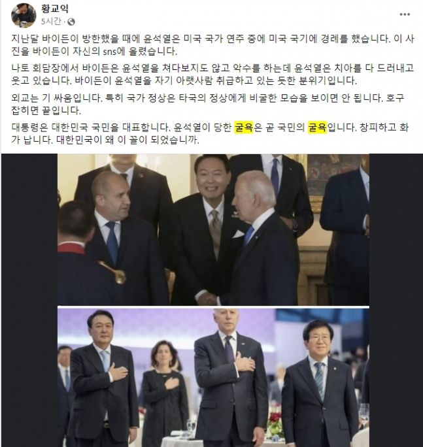This screenshot has width=423, height=447.
Task: Open the 5시간 post timestamp
Action: (x=51, y=22)
